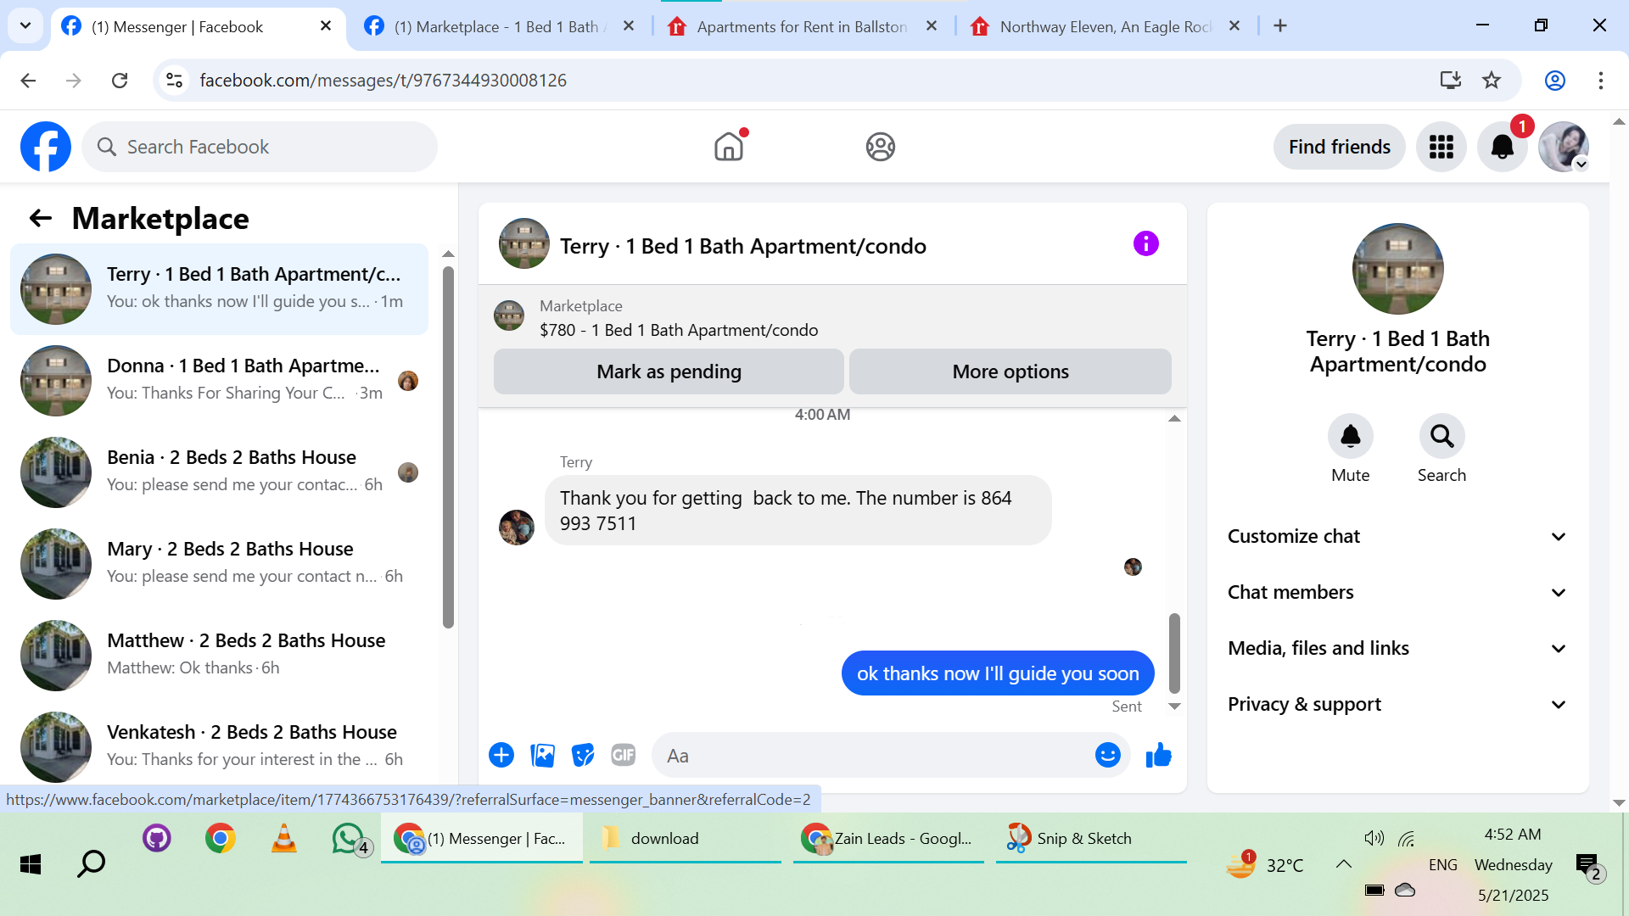This screenshot has height=916, width=1629.
Task: Click Find friends button
Action: pos(1340,147)
